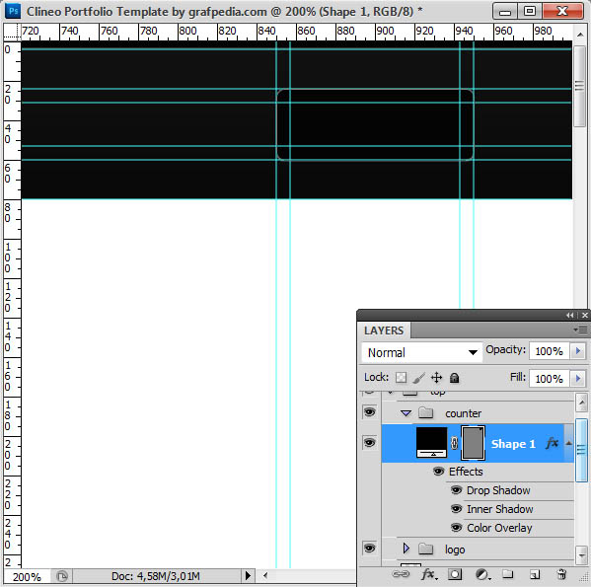
Task: Click the logo group folder icon
Action: (x=425, y=549)
